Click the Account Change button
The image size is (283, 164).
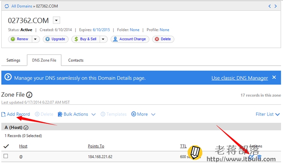pyautogui.click(x=130, y=39)
